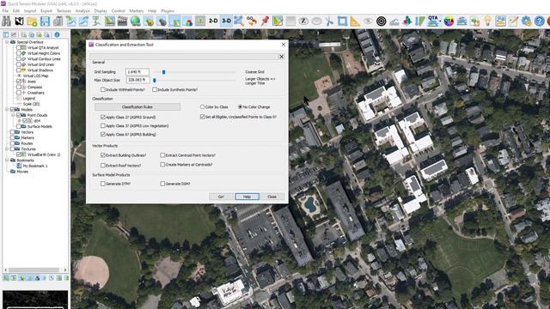The width and height of the screenshot is (550, 309).
Task: Open the File menu
Action: [5, 11]
